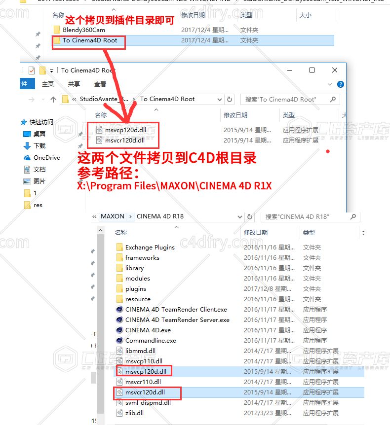Sort by 类型 column in To Cinema4D Root window
The width and height of the screenshot is (390, 425).
(288, 115)
